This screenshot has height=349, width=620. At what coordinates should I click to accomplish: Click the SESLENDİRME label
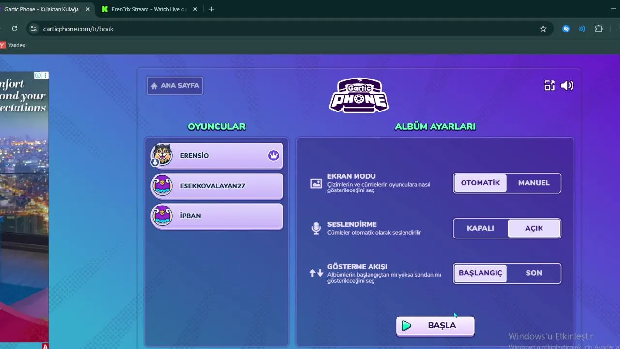pos(352,224)
